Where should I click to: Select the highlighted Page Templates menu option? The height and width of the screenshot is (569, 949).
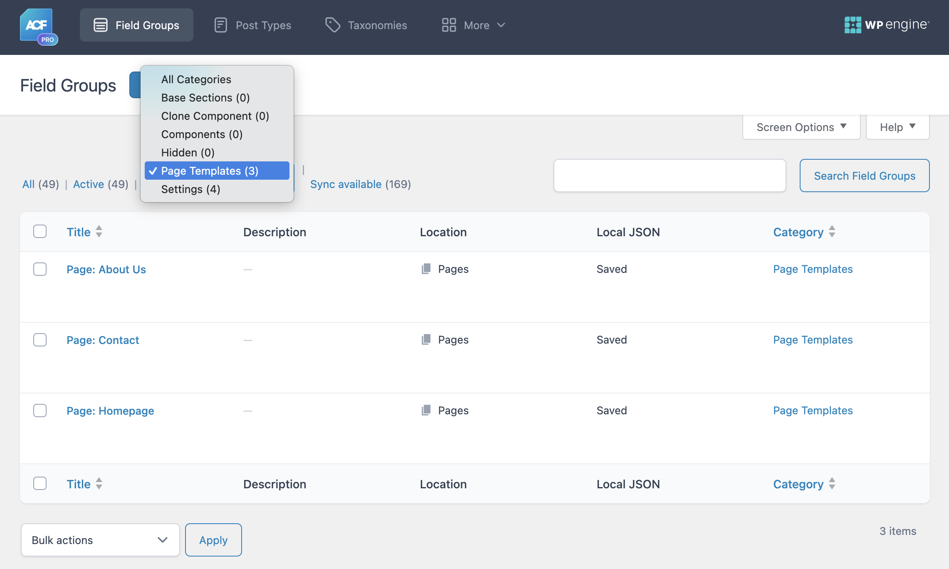tap(210, 171)
